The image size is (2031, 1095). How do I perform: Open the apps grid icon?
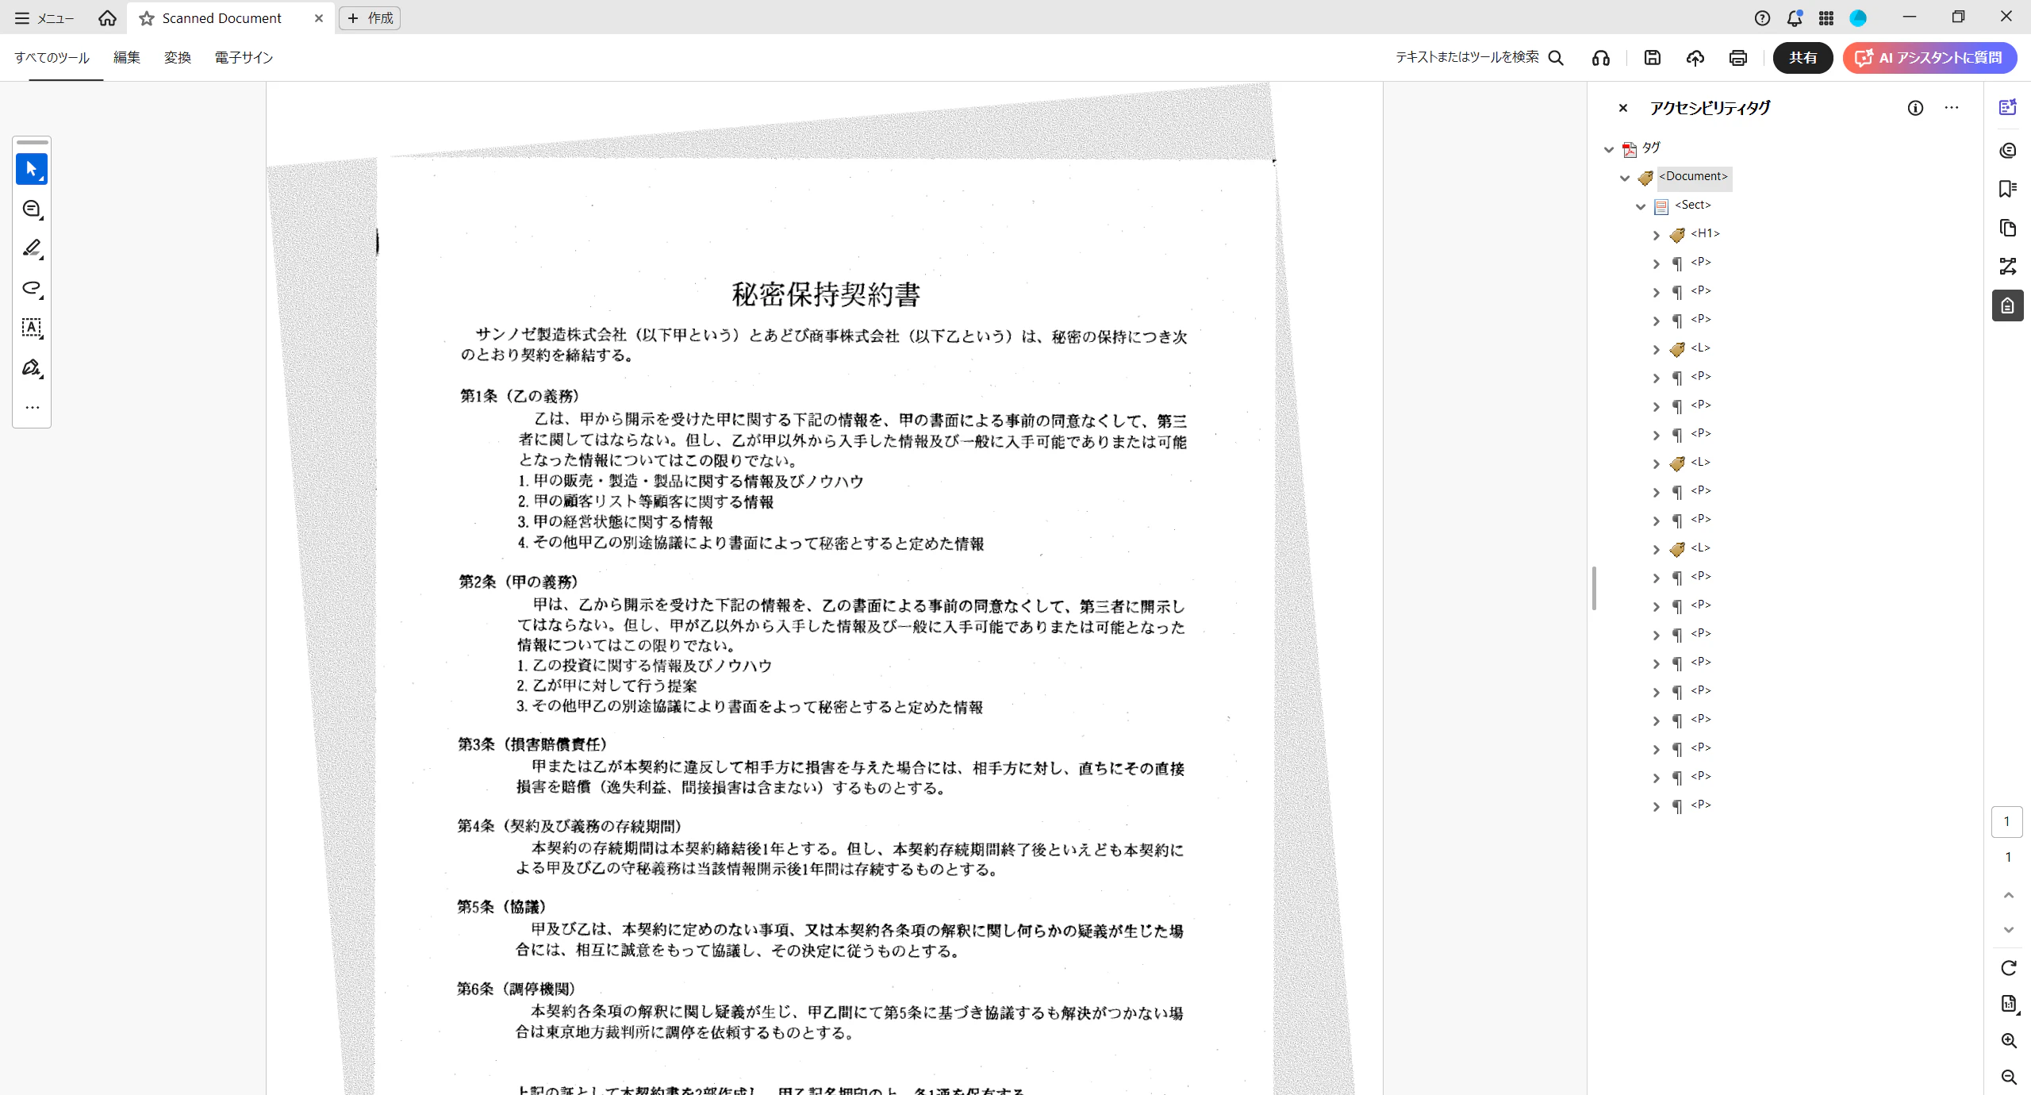pyautogui.click(x=1826, y=18)
